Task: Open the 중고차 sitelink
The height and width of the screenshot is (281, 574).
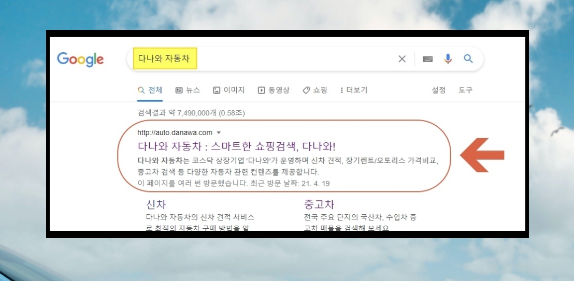Action: click(x=319, y=204)
